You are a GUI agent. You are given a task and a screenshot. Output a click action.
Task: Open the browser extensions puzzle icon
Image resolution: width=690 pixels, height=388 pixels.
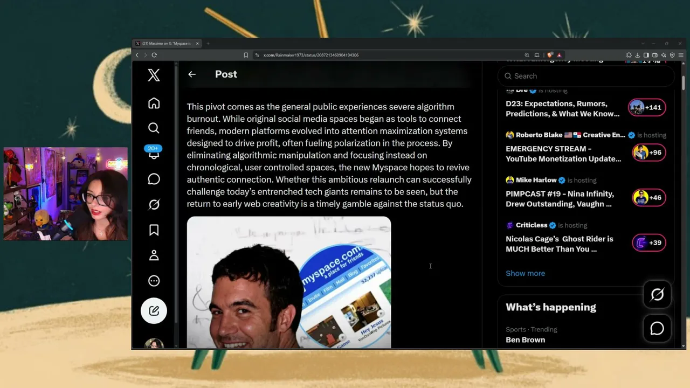pyautogui.click(x=629, y=55)
